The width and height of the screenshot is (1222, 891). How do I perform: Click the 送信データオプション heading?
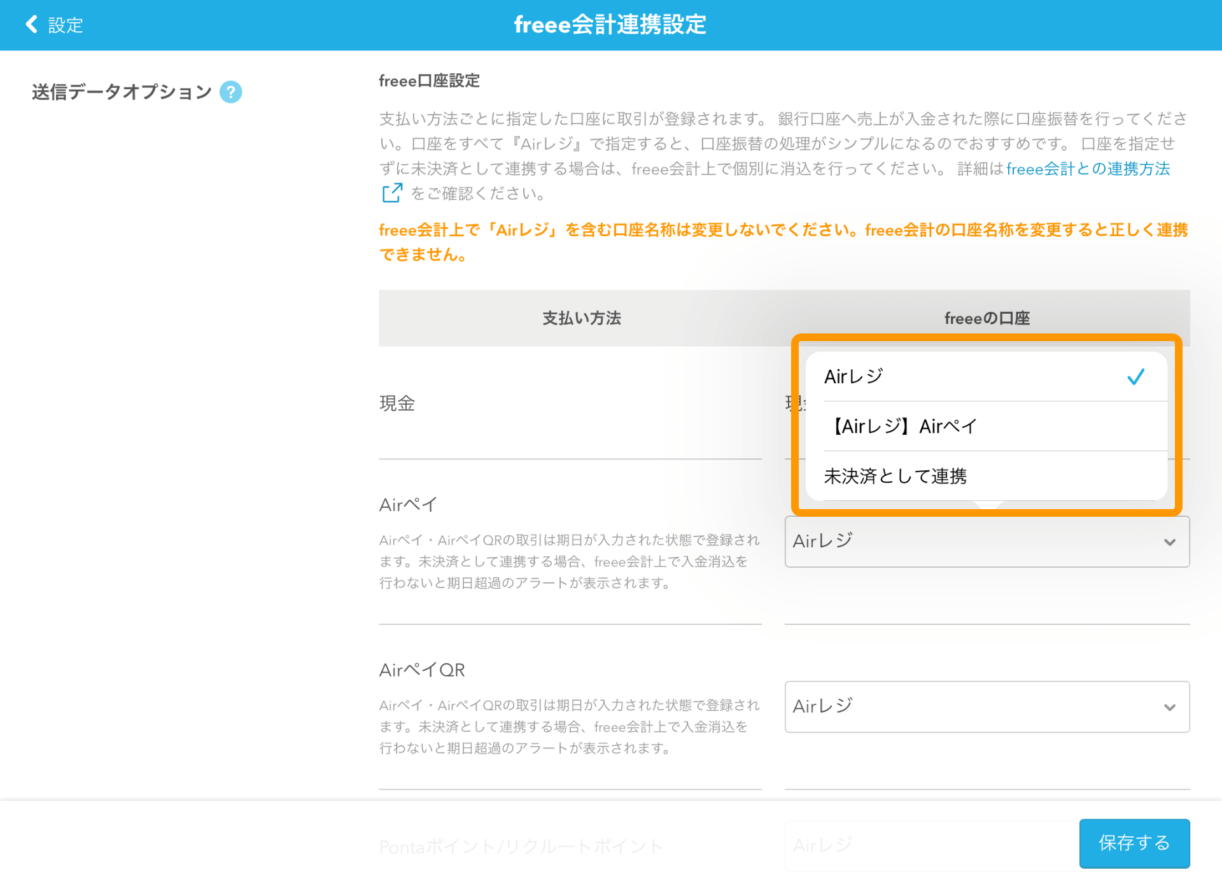122,92
